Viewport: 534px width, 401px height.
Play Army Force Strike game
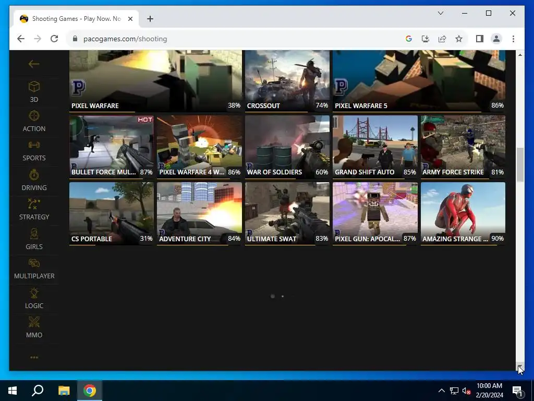tap(463, 147)
